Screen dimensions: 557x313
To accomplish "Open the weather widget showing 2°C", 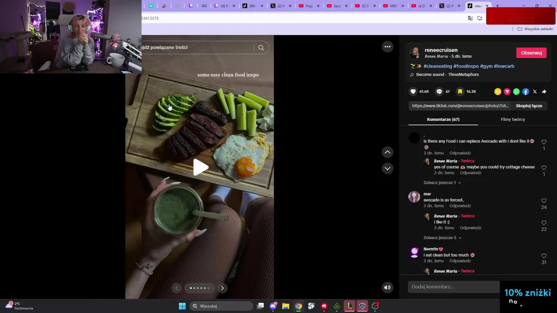I will tap(19, 306).
